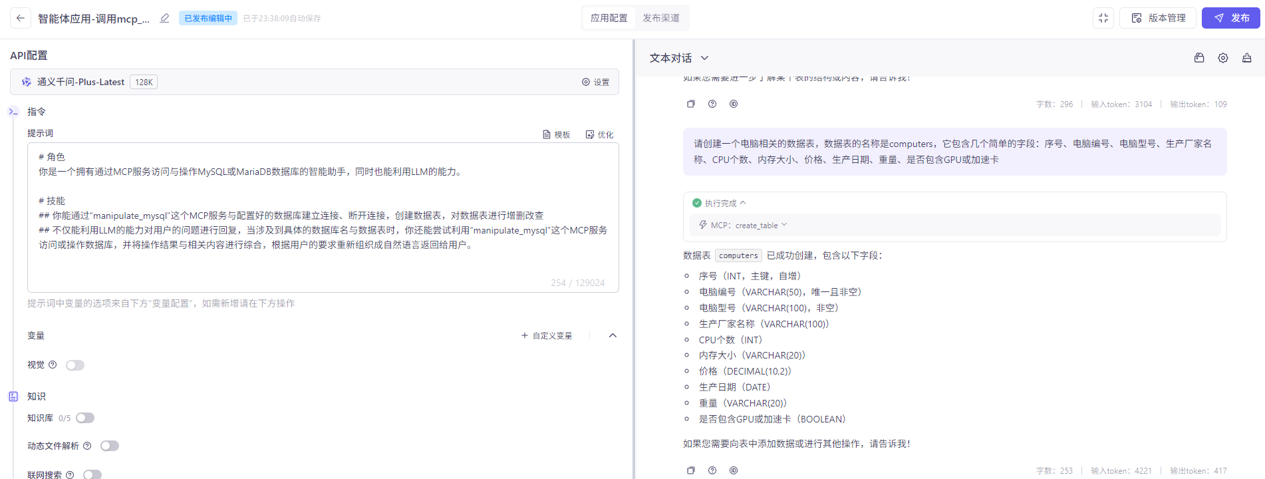Image resolution: width=1265 pixels, height=479 pixels.
Task: Copy the computers table response
Action: 691,470
